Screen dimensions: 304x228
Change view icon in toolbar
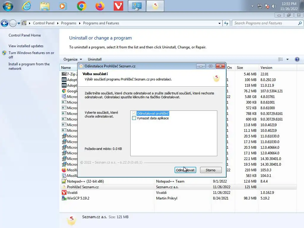(x=280, y=59)
